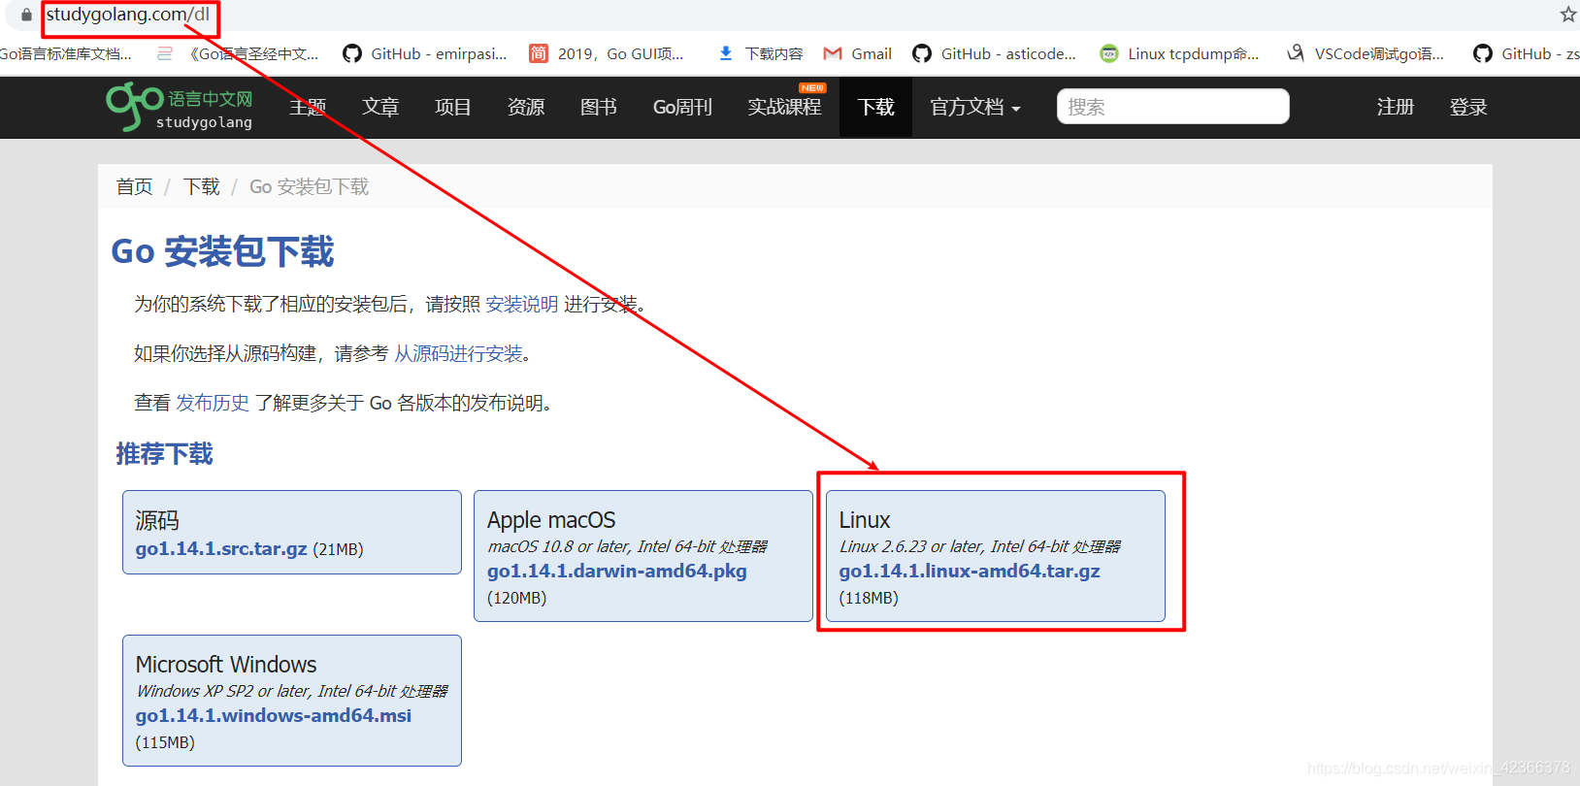The height and width of the screenshot is (786, 1580).
Task: Click the 注册 register link
Action: [x=1395, y=107]
